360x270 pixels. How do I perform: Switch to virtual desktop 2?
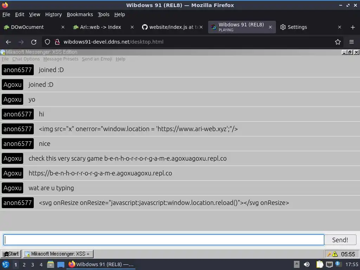(x=24, y=265)
